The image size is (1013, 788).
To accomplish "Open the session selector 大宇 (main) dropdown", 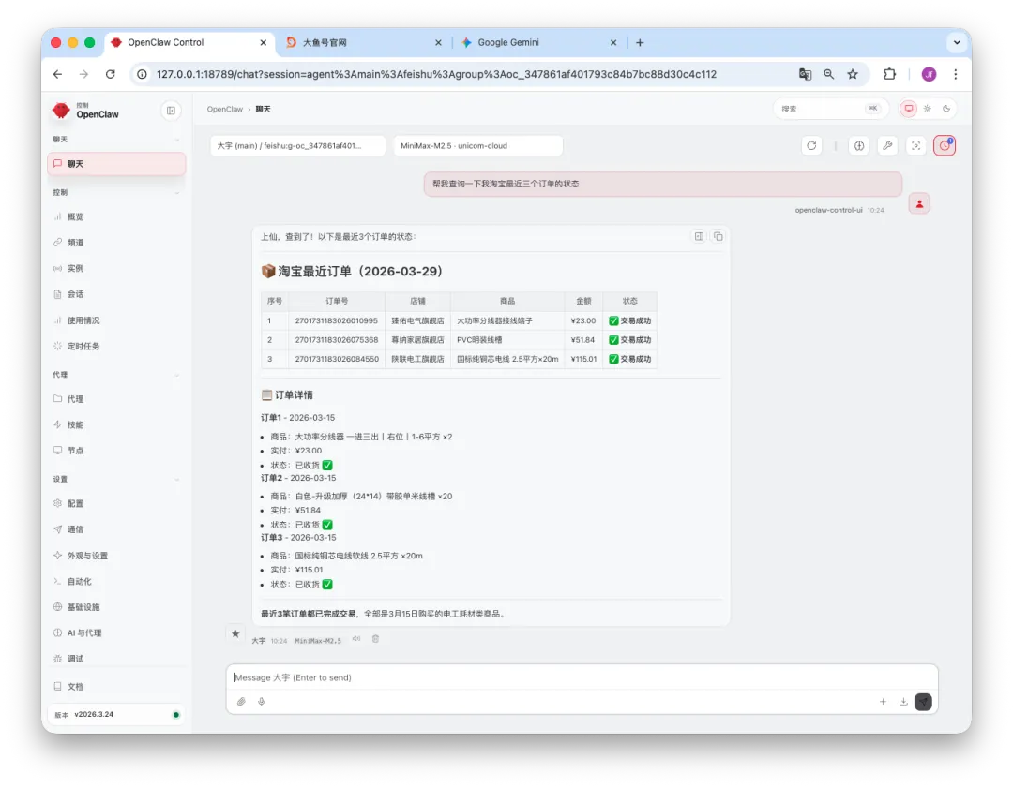I will pos(298,146).
